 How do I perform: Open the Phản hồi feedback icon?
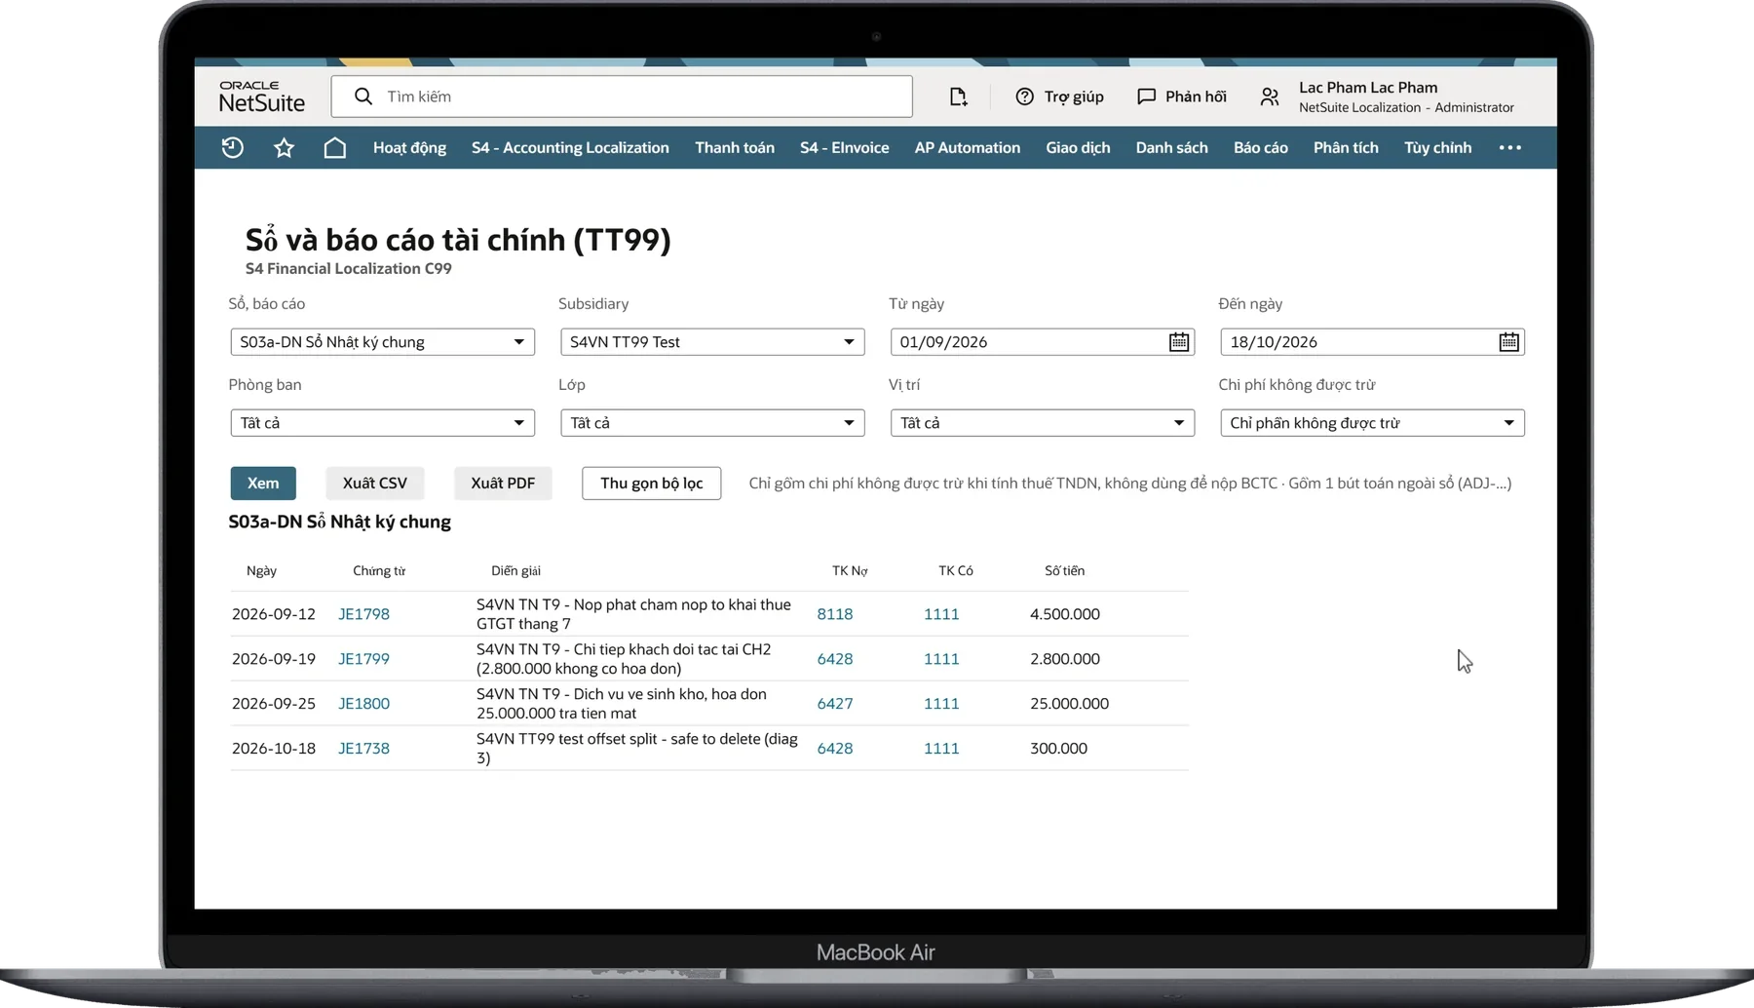pos(1146,97)
